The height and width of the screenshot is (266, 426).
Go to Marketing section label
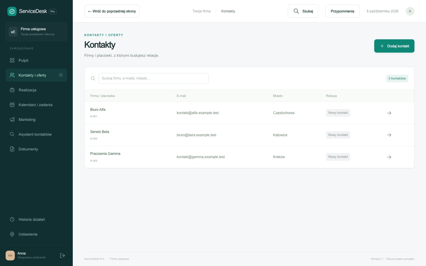[27, 119]
